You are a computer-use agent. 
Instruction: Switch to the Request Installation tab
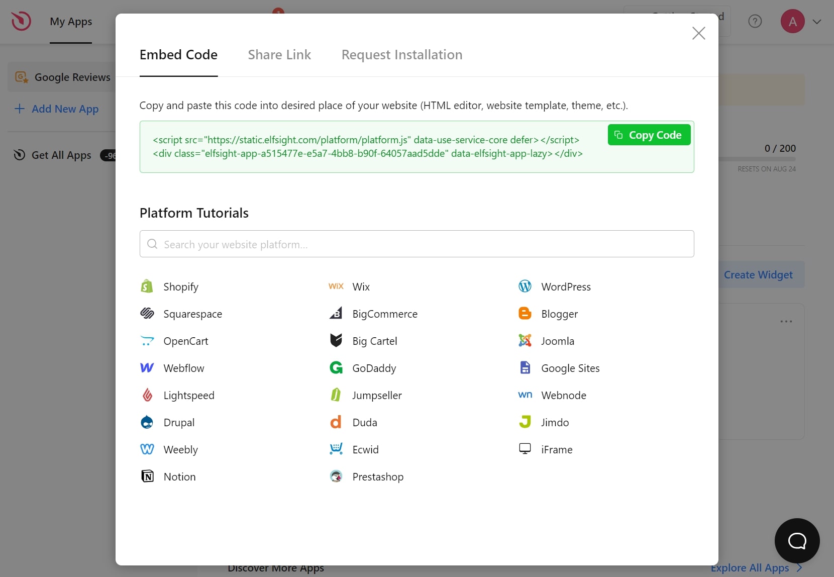coord(401,55)
